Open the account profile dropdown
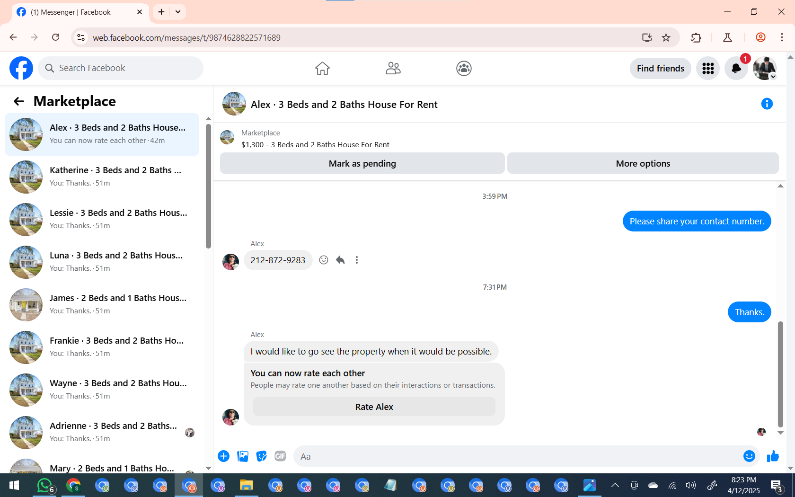 pos(765,69)
